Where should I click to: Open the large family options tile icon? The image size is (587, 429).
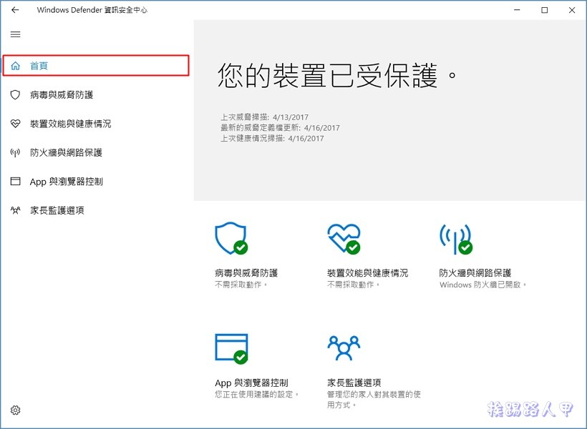(x=344, y=347)
